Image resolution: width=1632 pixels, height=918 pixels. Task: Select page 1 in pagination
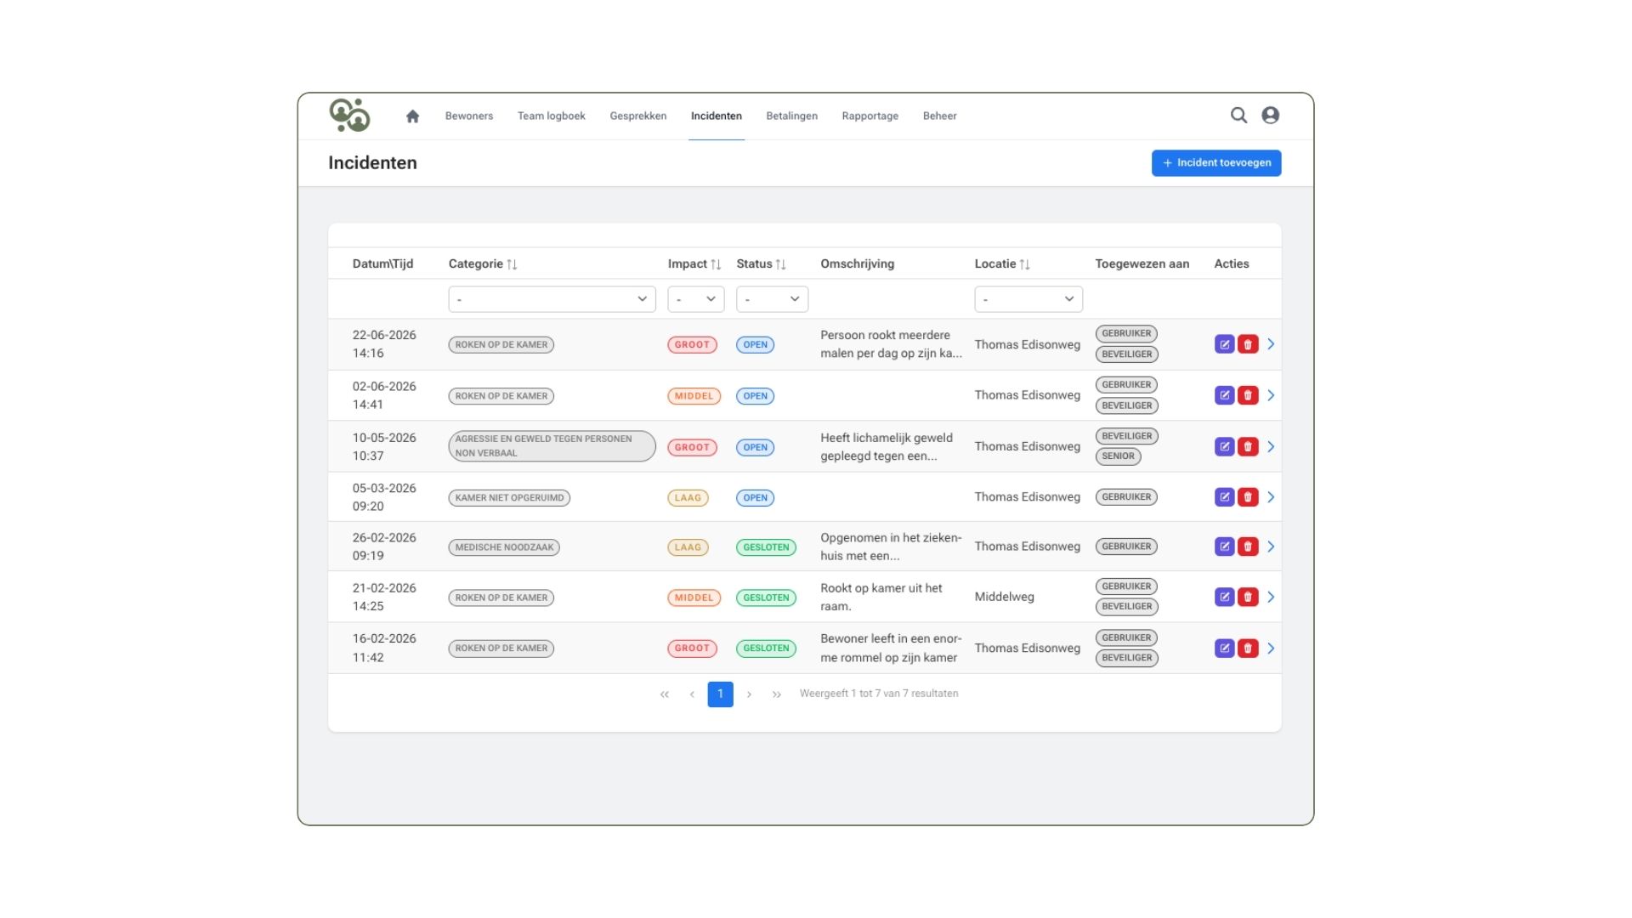point(720,694)
